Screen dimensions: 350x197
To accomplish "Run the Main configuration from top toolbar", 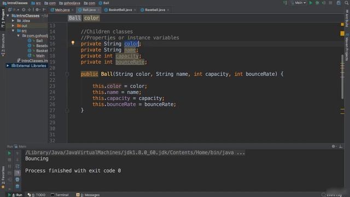I will [x=311, y=3].
